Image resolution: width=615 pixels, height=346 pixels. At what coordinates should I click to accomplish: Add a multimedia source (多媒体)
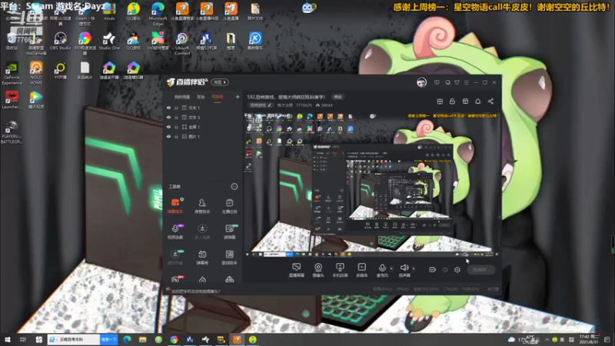click(361, 270)
